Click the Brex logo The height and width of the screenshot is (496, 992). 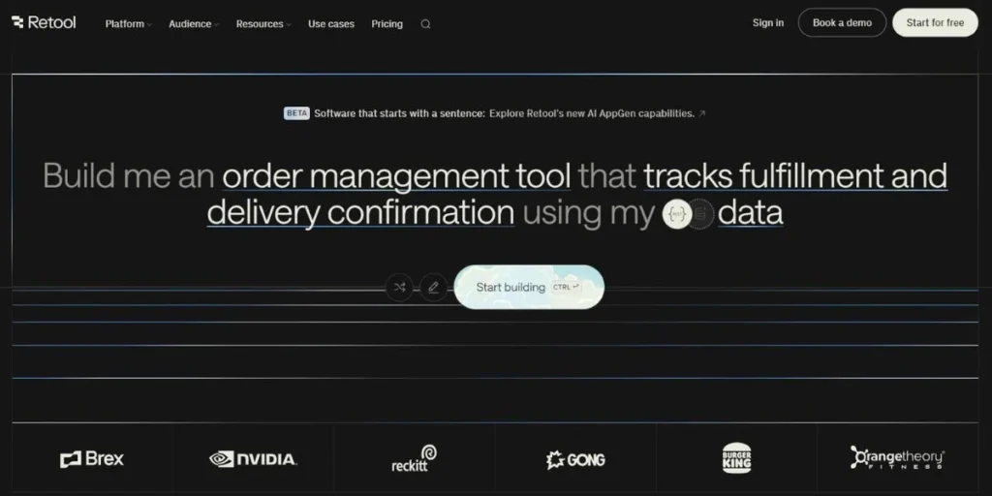coord(92,459)
